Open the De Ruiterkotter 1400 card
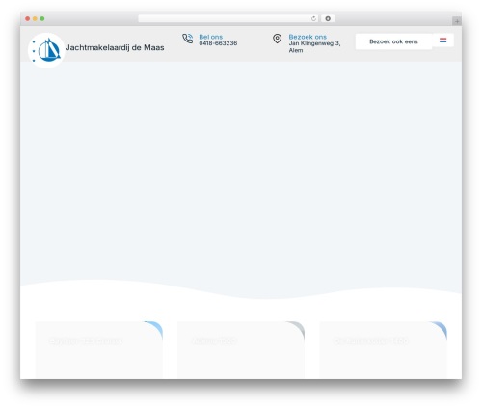The height and width of the screenshot is (408, 482). click(383, 350)
